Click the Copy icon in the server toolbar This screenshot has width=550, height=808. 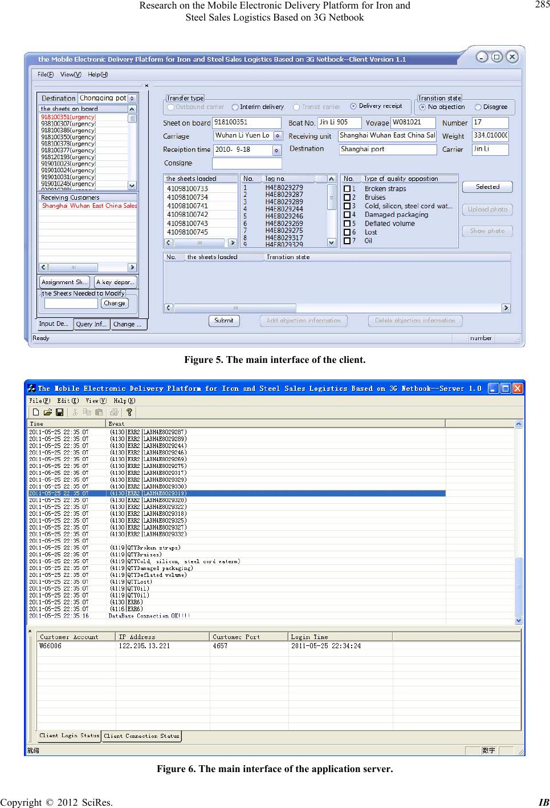(x=87, y=412)
